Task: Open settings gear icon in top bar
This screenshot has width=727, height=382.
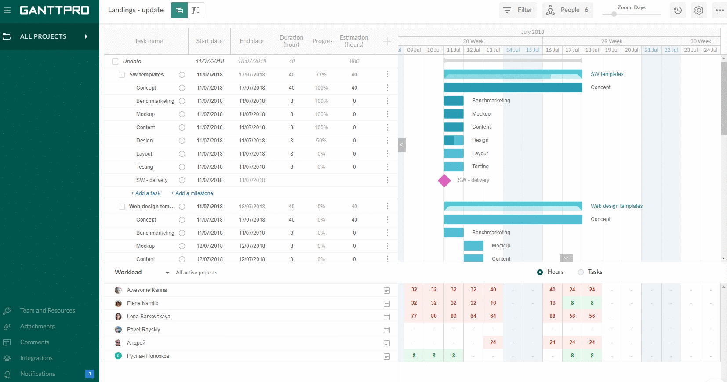Action: point(698,10)
